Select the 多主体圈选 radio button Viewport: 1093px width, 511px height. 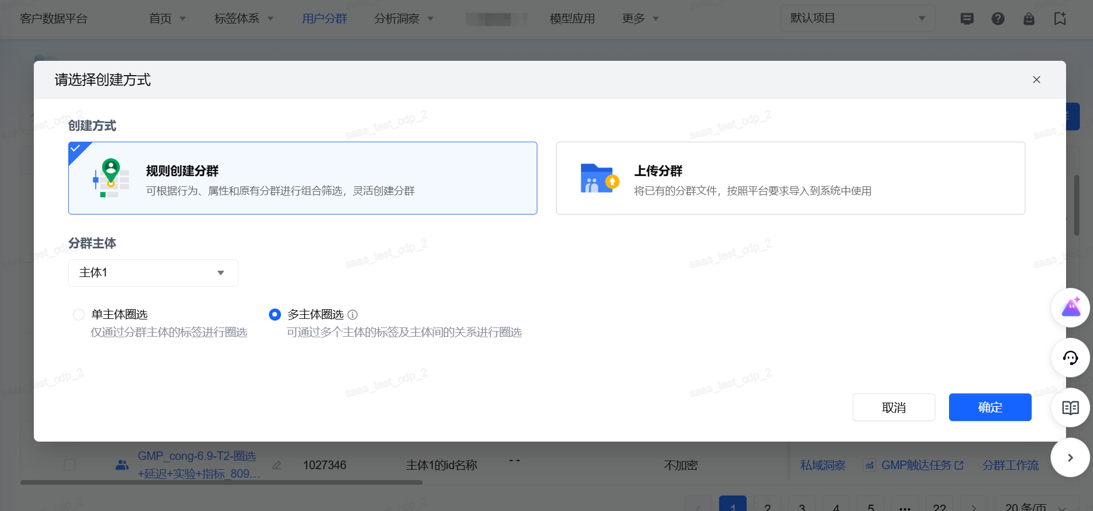point(275,314)
